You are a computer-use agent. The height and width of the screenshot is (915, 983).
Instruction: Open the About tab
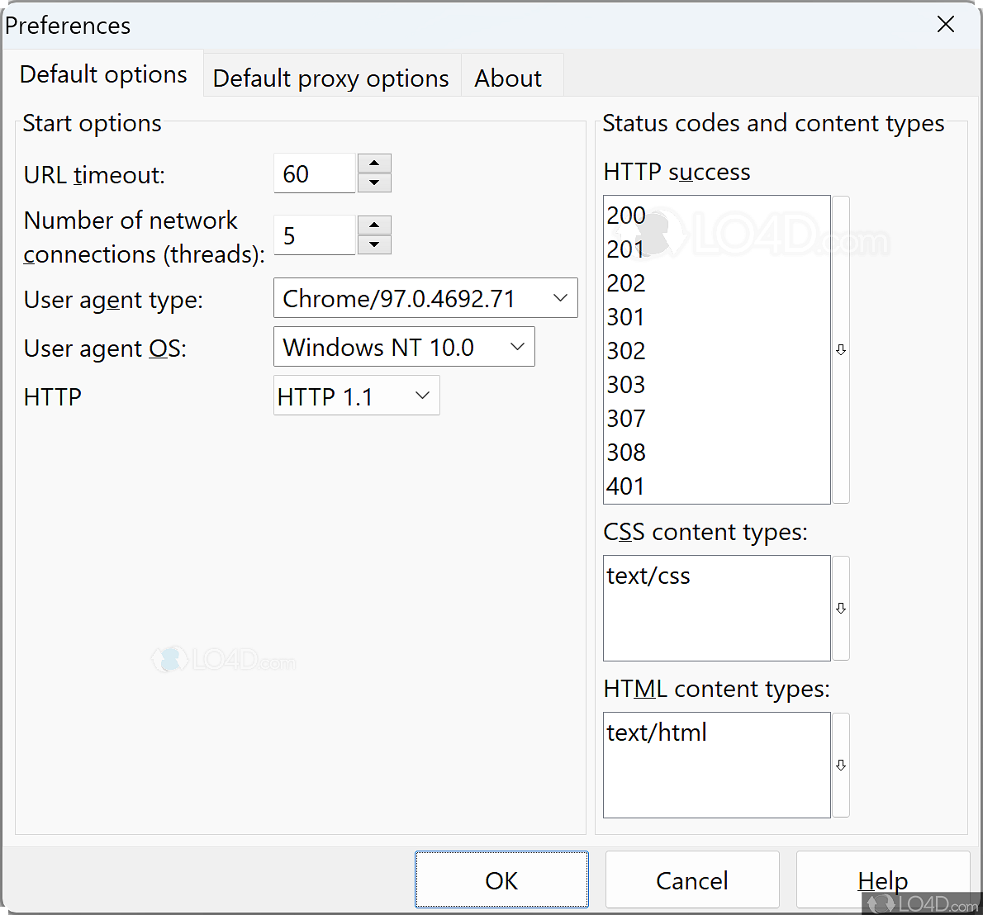[508, 76]
